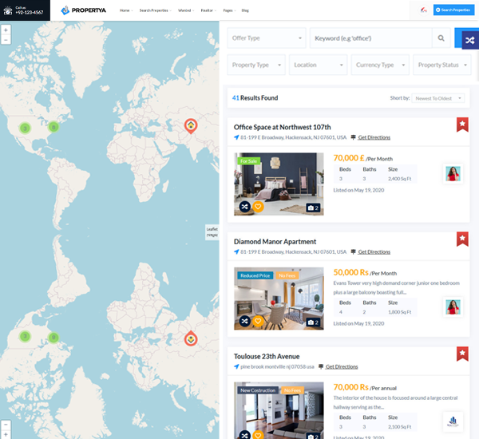Image resolution: width=479 pixels, height=439 pixels.
Task: Click the user account icon in header
Action: coord(423,10)
